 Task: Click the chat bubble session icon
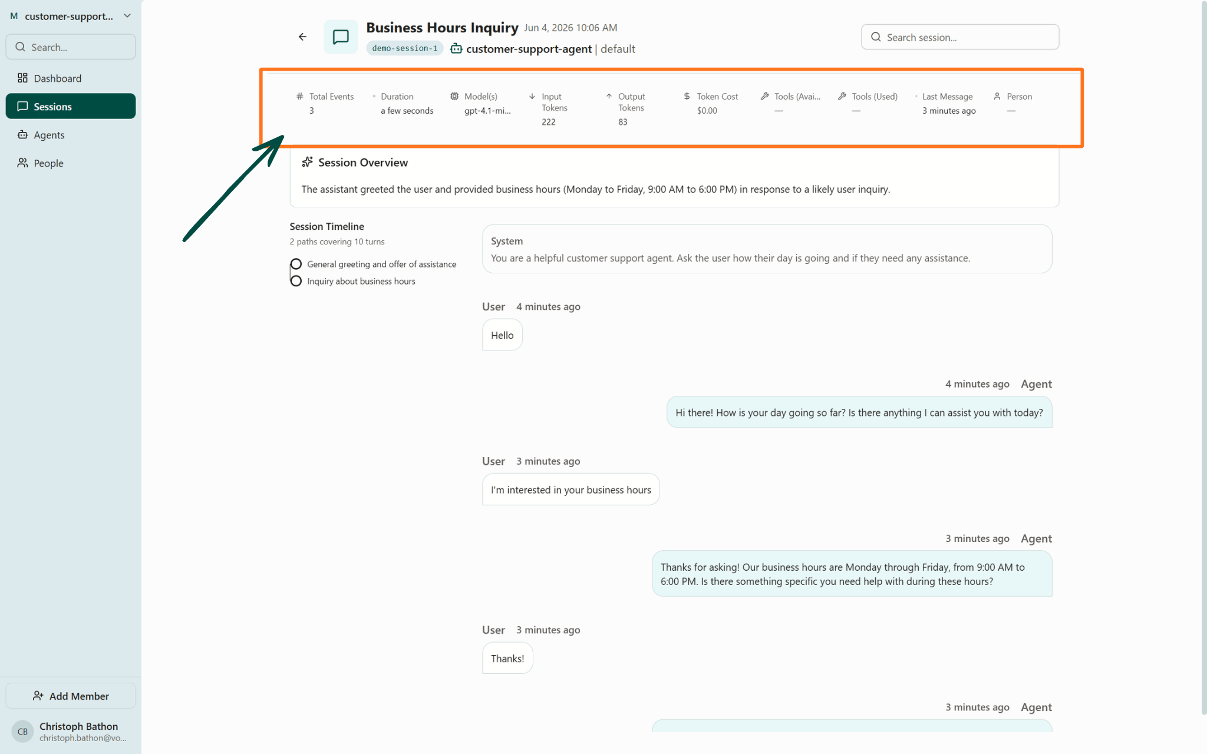pyautogui.click(x=341, y=37)
